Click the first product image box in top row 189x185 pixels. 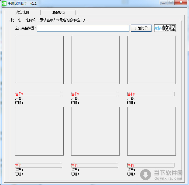tap(39, 60)
